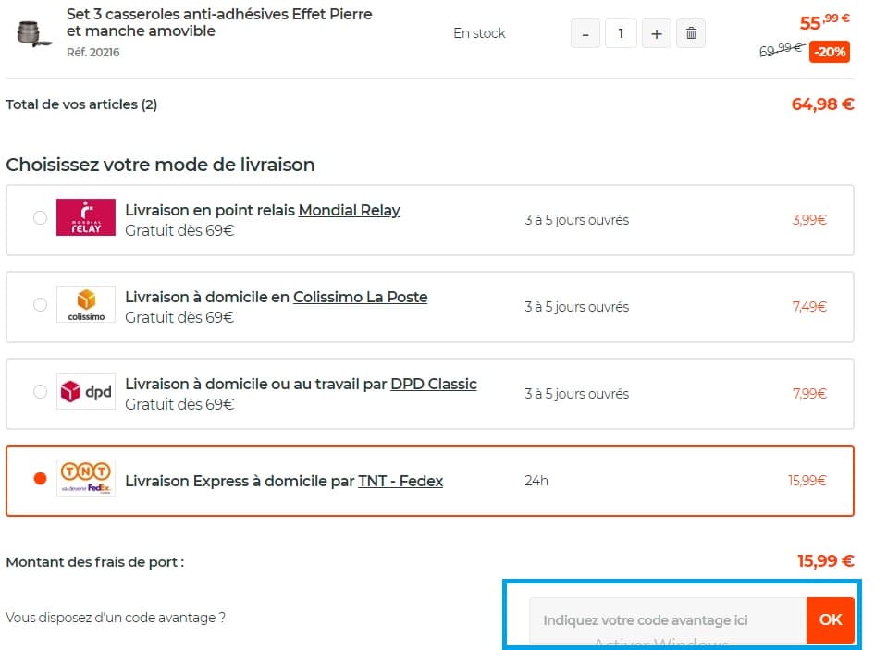The image size is (887, 650).
Task: Open the Mondial Relay link
Action: click(x=349, y=210)
